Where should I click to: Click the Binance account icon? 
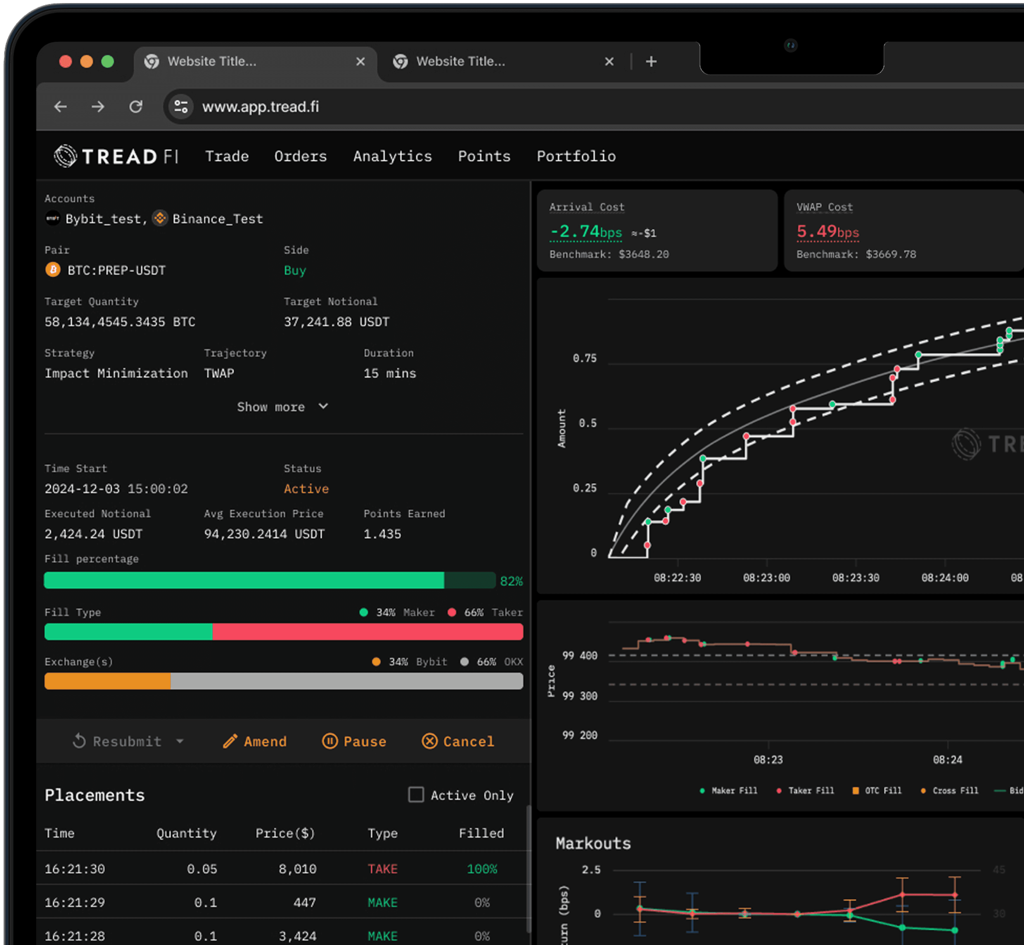pyautogui.click(x=160, y=218)
